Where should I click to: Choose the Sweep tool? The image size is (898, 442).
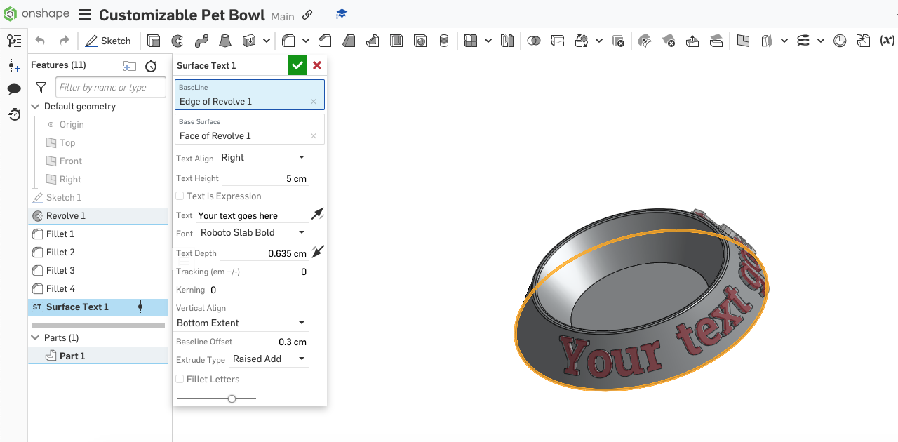[201, 41]
